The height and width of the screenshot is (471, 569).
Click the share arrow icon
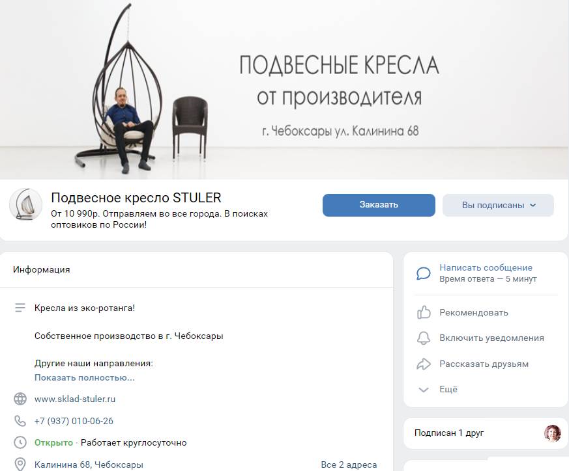point(424,364)
